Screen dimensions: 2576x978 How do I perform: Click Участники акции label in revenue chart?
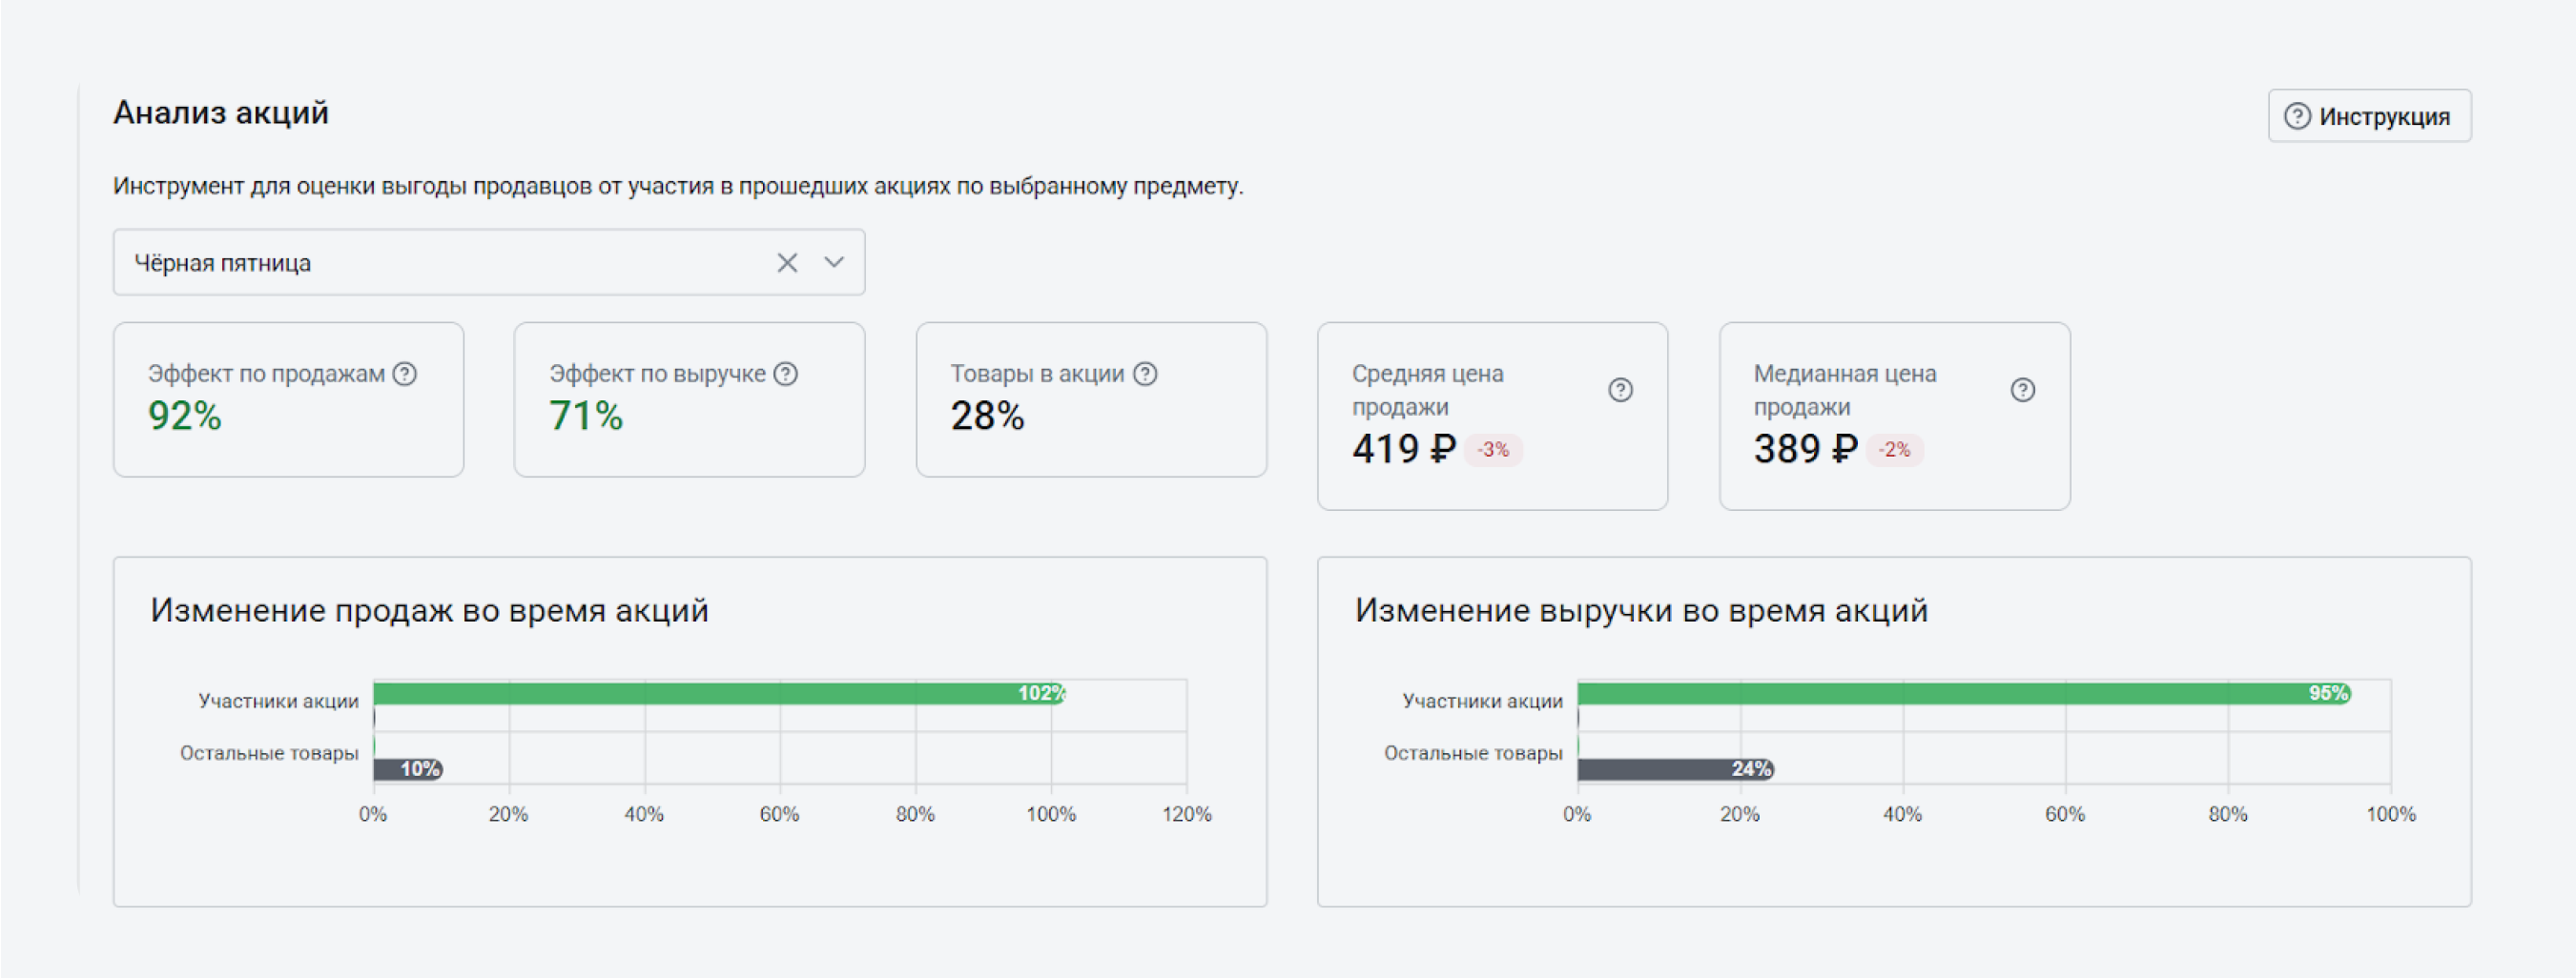[1483, 702]
